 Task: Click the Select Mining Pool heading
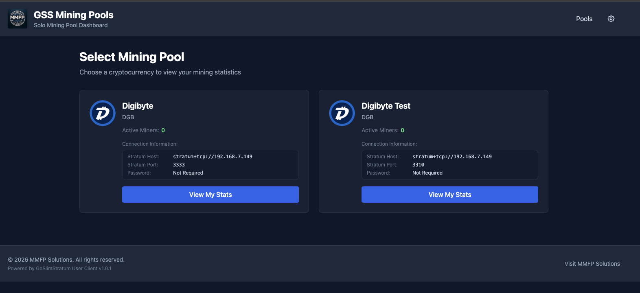(132, 57)
